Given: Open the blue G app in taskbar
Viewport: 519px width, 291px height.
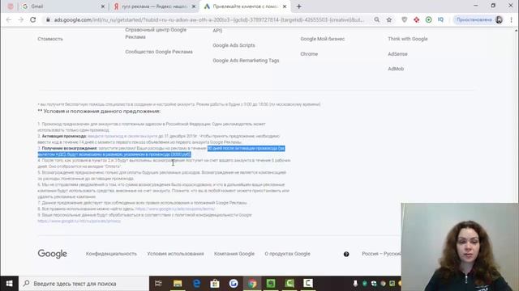Looking at the screenshot, I should coord(234,284).
